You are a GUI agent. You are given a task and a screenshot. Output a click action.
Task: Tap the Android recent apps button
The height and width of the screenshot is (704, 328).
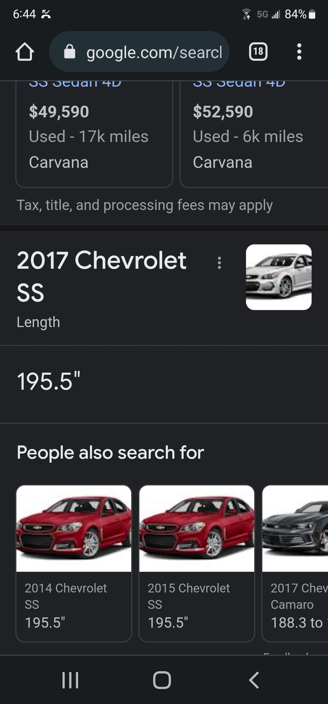70,680
